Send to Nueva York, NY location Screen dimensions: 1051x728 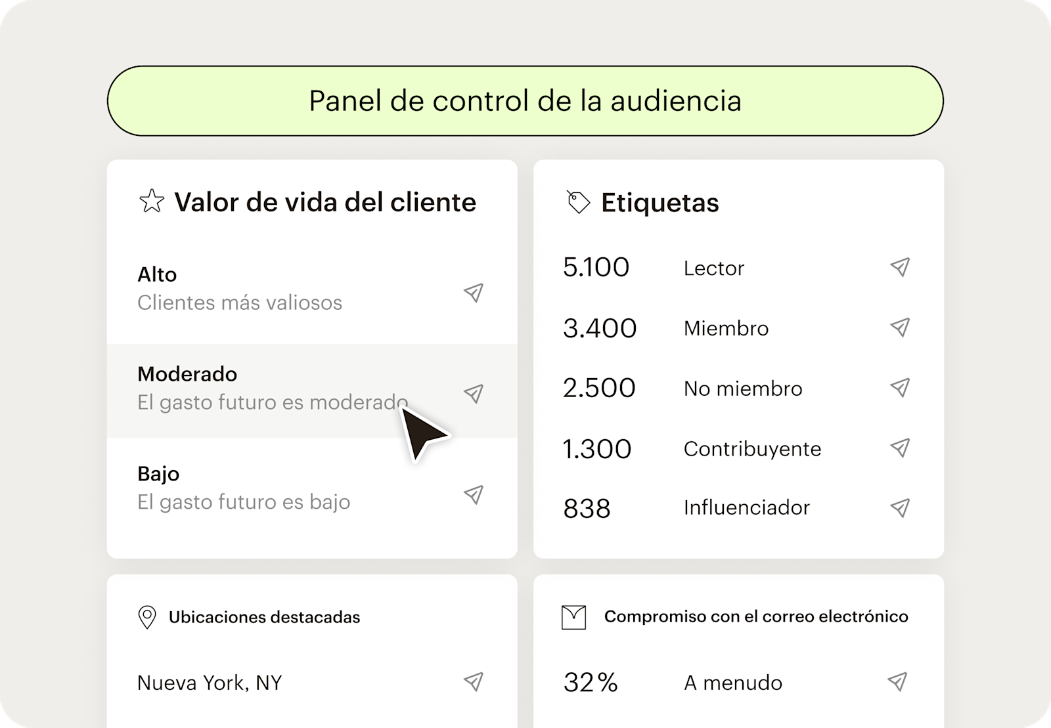point(473,681)
